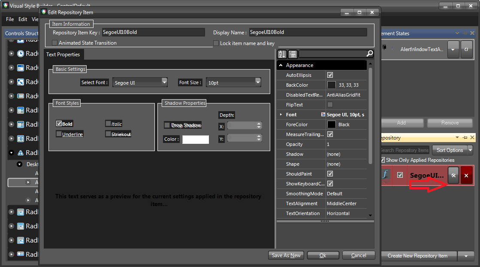480x267 pixels.
Task: Open the Font editor icon in Font property row
Action: click(324, 115)
